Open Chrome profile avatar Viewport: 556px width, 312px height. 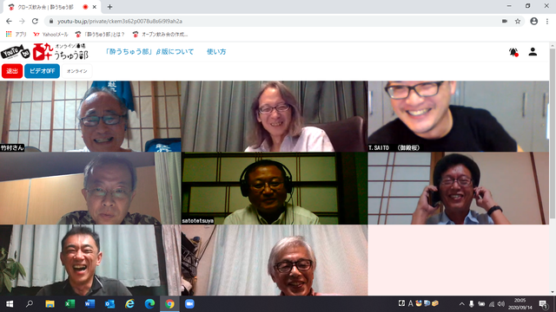(533, 21)
